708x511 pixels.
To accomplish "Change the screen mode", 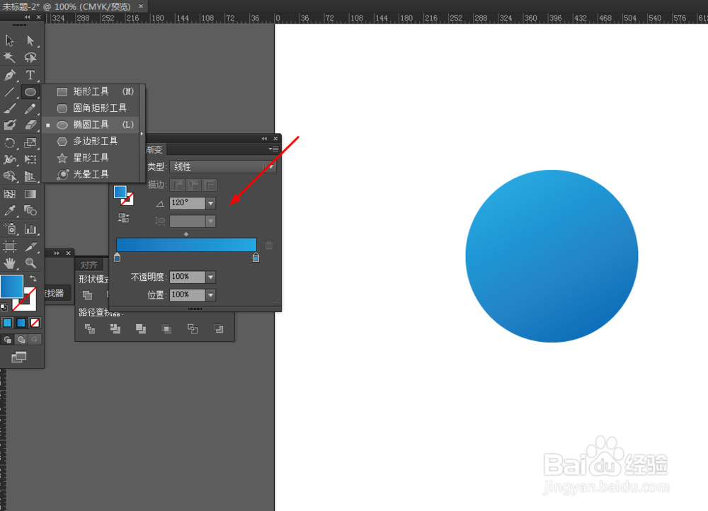I will 19,357.
